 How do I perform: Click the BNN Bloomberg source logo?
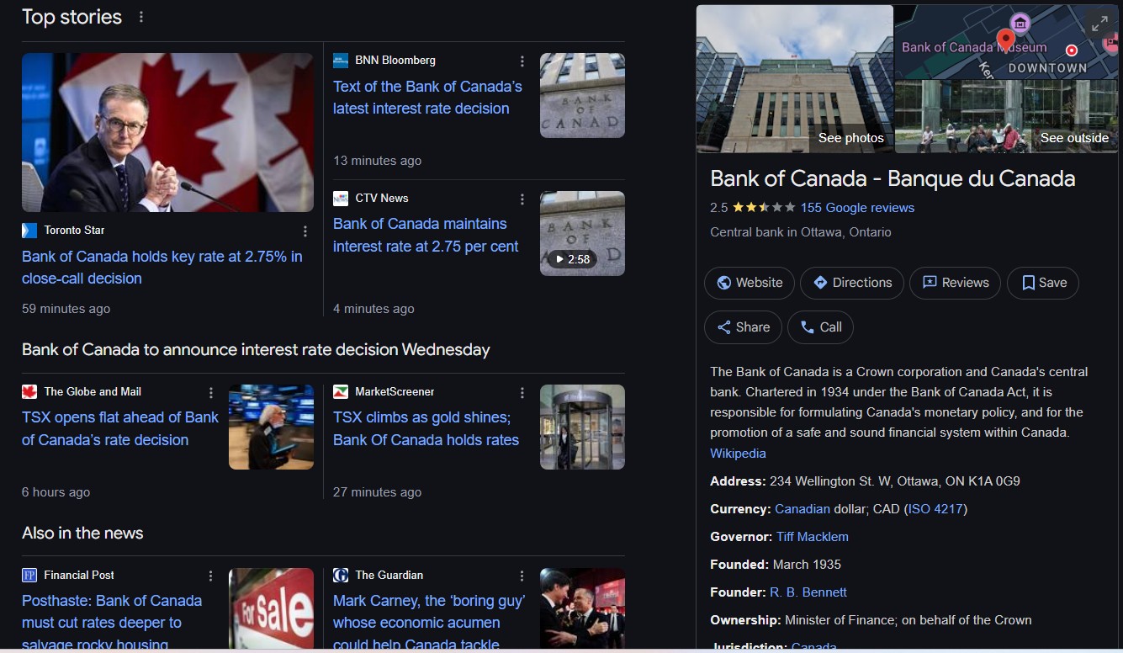(x=341, y=61)
